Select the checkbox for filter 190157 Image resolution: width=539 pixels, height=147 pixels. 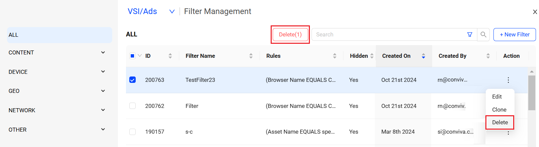tap(132, 132)
